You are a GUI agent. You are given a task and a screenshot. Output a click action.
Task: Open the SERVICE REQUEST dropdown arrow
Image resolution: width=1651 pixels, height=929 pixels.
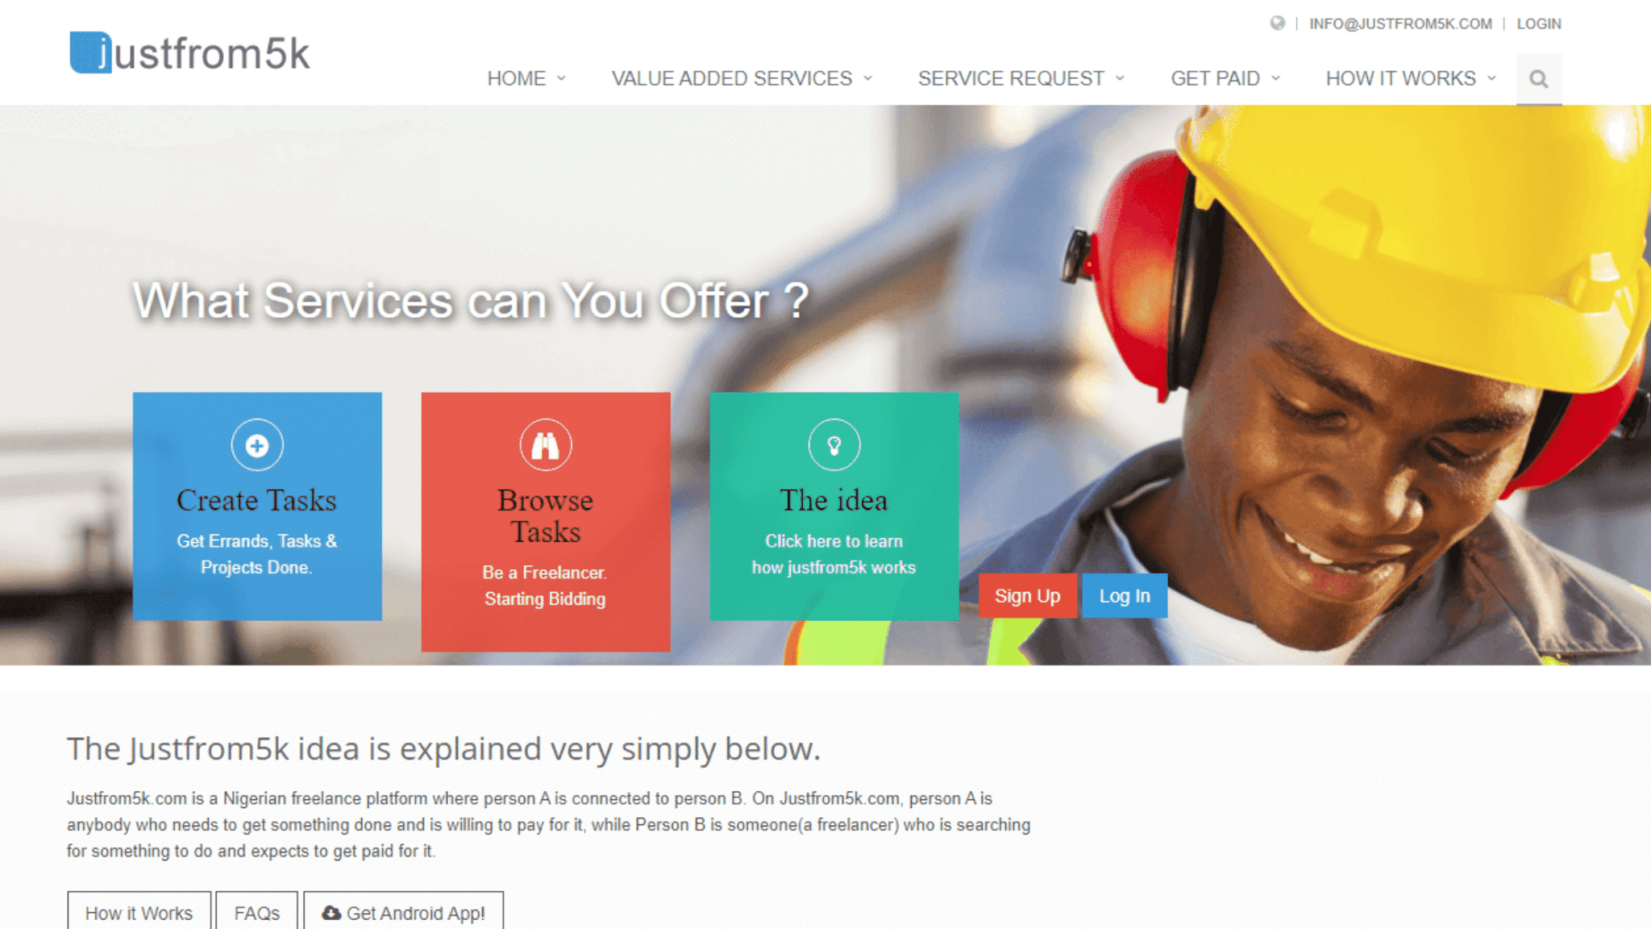pos(1120,78)
